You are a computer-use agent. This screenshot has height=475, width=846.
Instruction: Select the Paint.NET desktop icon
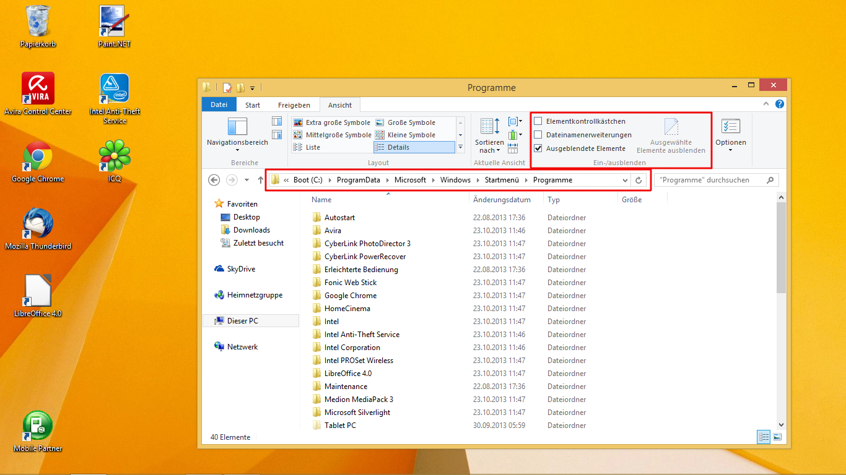pyautogui.click(x=114, y=27)
